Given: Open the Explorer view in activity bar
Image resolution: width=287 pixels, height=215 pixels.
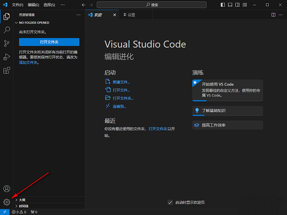Looking at the screenshot, I should [7, 16].
